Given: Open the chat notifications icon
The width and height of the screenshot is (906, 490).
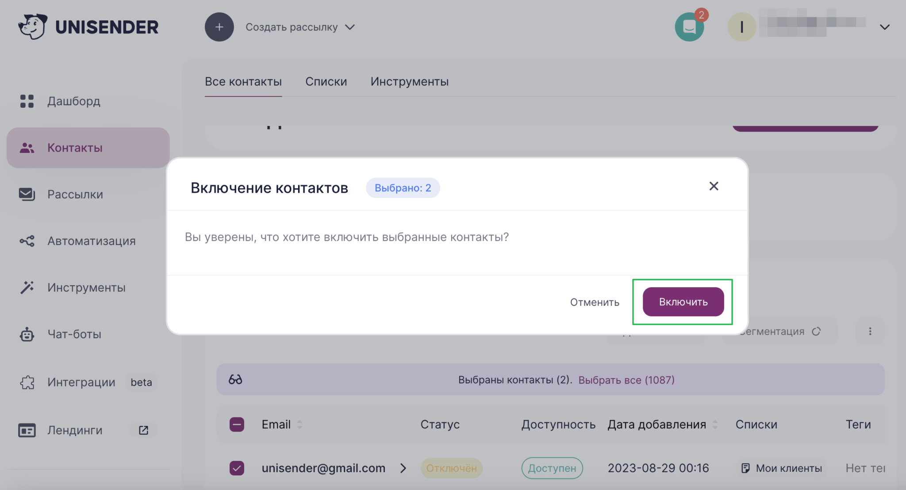Looking at the screenshot, I should coord(689,27).
